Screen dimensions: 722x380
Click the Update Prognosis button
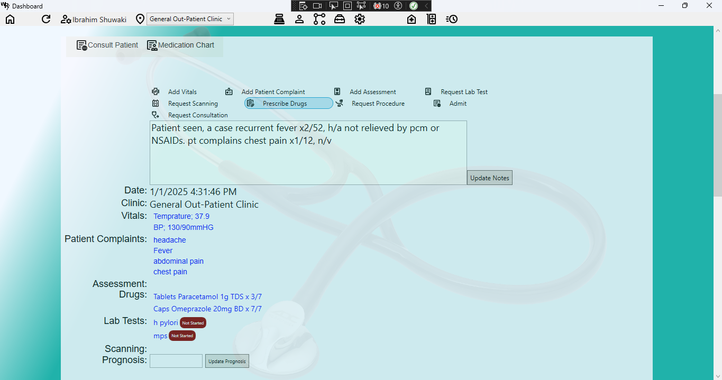pyautogui.click(x=227, y=362)
